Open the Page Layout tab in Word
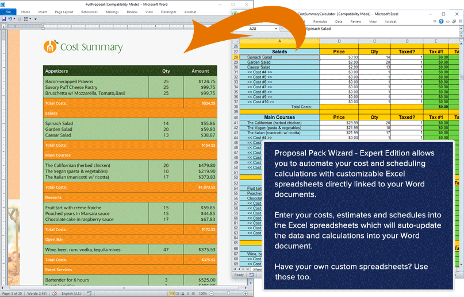 pos(64,12)
